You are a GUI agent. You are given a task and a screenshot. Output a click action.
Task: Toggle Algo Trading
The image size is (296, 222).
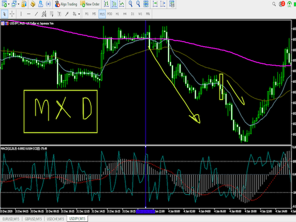(x=66, y=4)
